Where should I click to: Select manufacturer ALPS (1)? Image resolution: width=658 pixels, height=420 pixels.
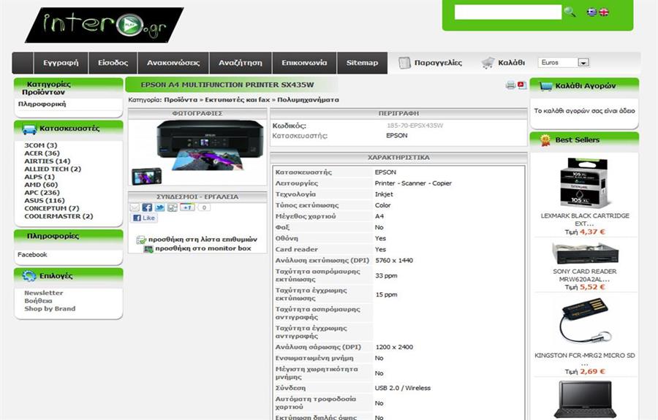click(x=39, y=177)
